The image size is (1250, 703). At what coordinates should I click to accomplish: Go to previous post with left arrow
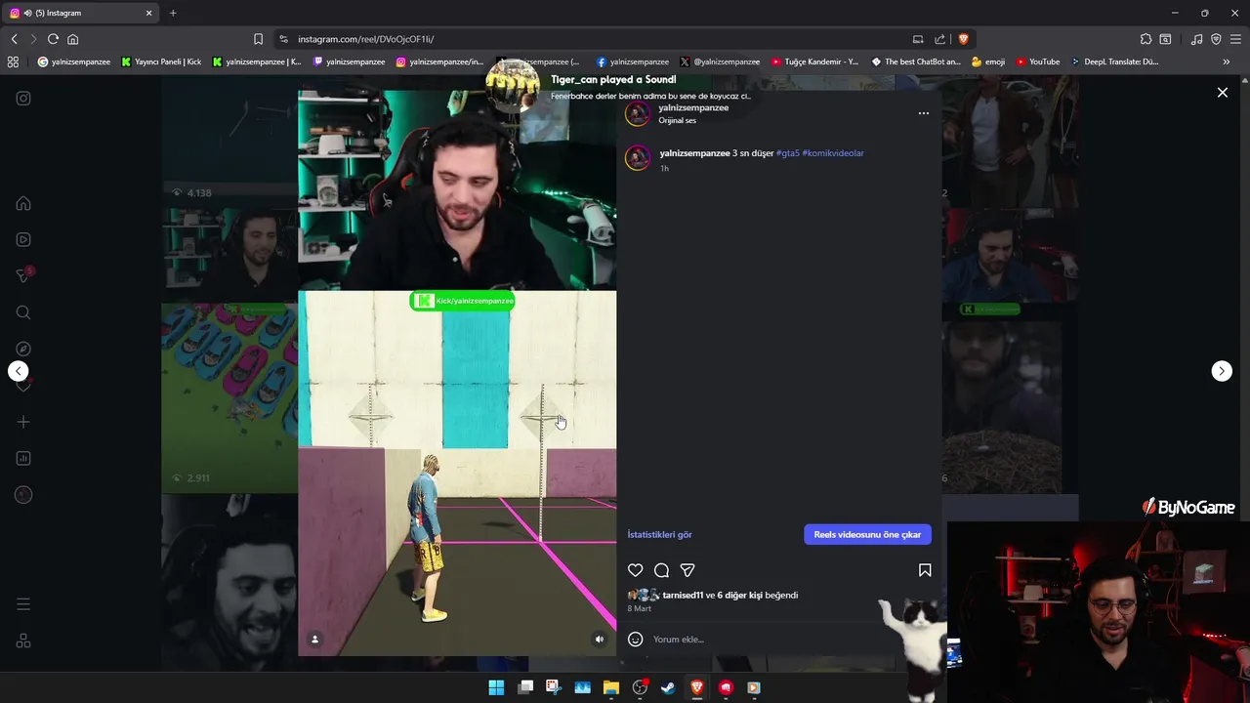(19, 371)
